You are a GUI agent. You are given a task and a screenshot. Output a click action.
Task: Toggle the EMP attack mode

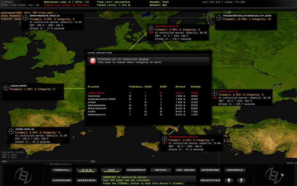[111, 170]
